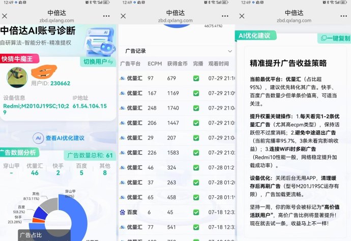
Task: Select user ID 230662
Action: point(60,83)
